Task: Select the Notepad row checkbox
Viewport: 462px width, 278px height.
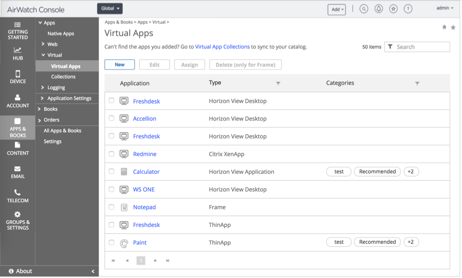Action: tap(111, 207)
